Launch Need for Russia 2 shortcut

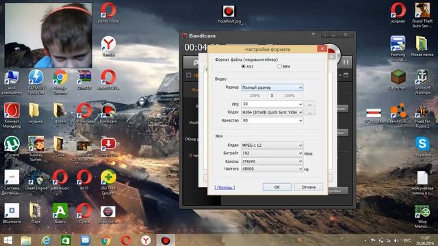click(422, 115)
